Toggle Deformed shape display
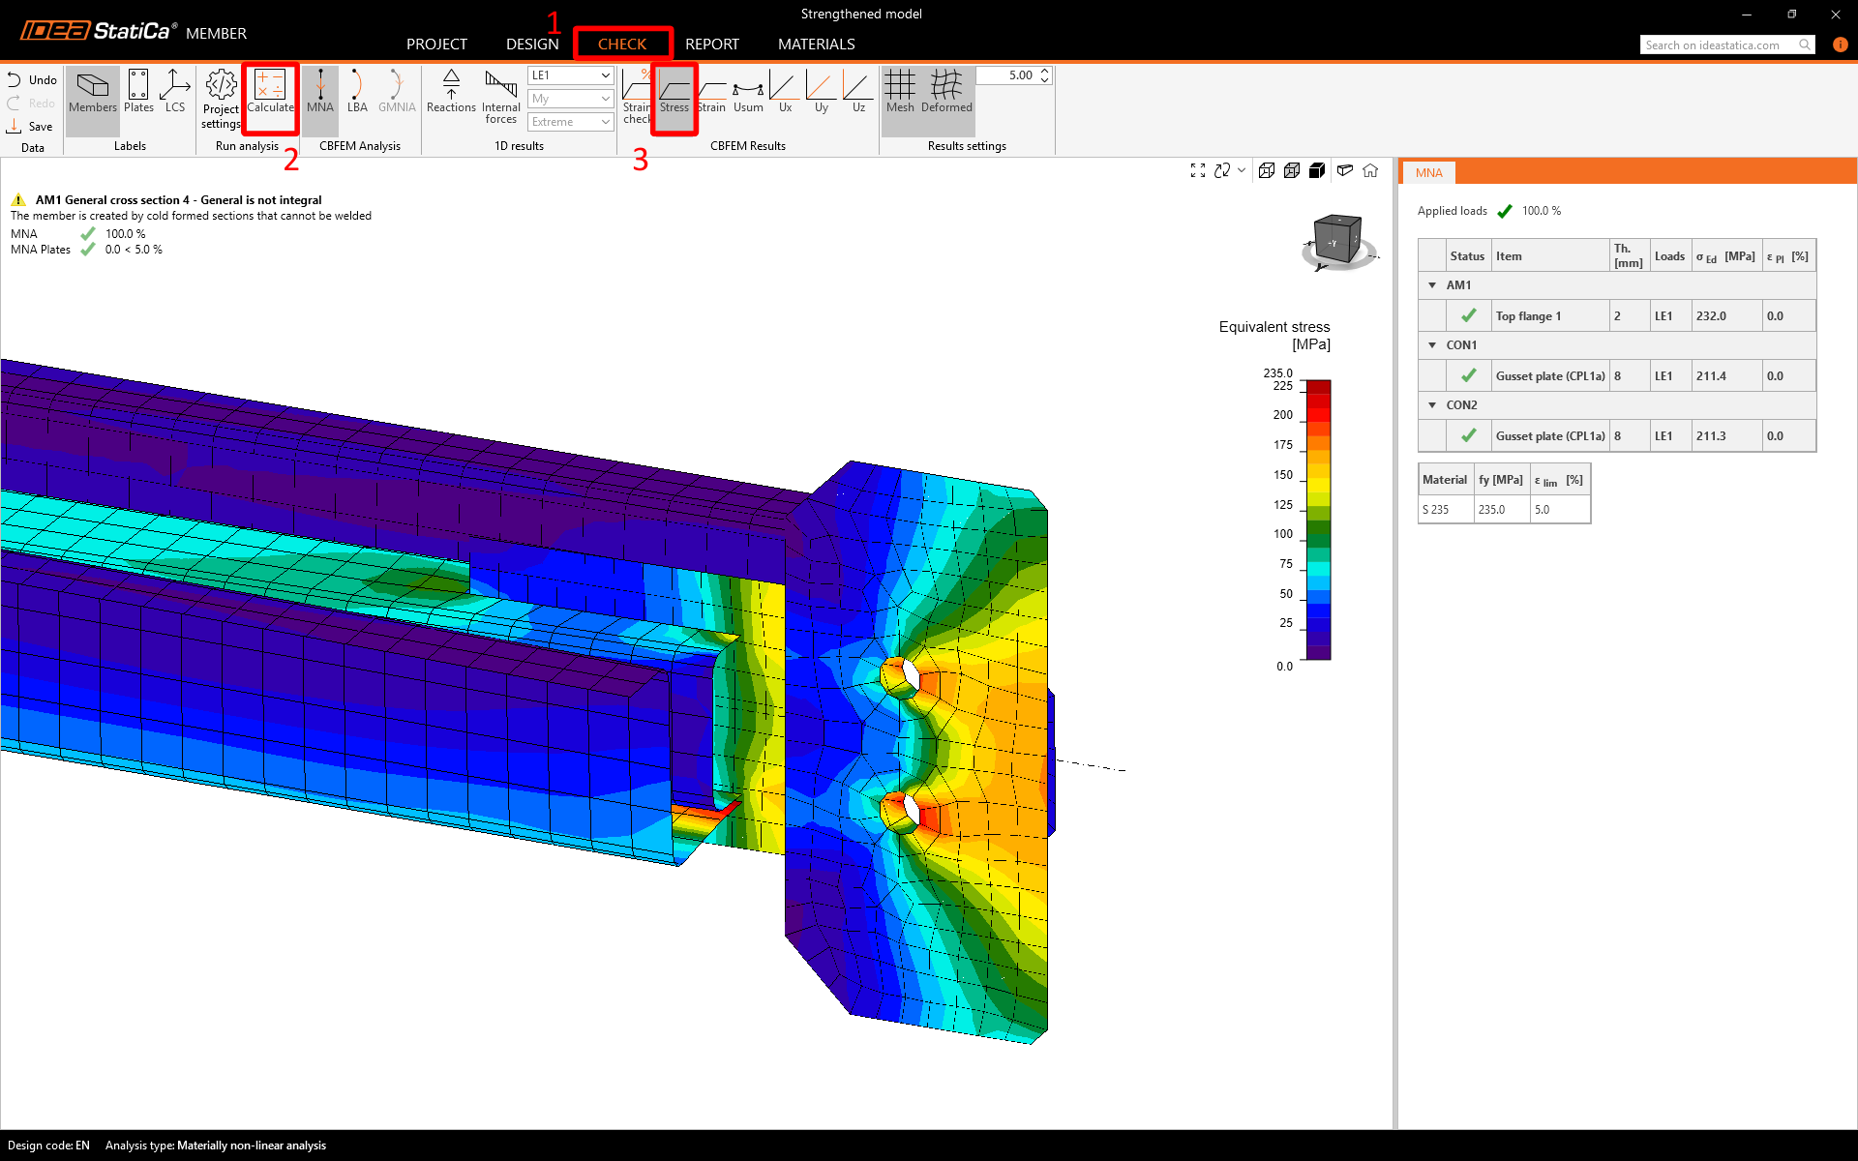The image size is (1858, 1161). point(945,91)
